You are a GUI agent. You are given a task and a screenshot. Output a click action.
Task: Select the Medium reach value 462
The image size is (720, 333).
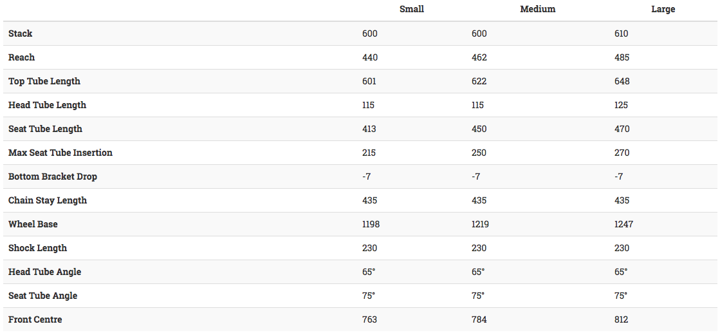pyautogui.click(x=479, y=57)
